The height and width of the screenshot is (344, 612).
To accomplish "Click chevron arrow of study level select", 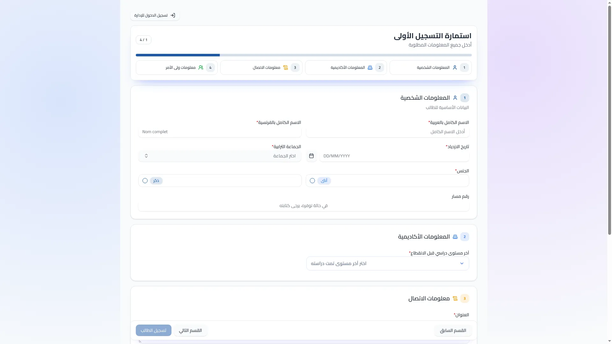I will [462, 263].
